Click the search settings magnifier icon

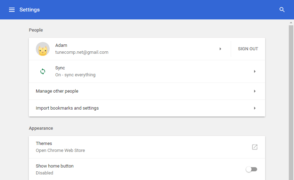coord(282,10)
